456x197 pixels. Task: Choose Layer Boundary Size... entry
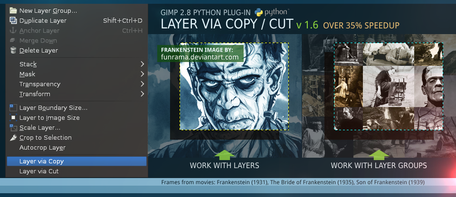coord(77,107)
